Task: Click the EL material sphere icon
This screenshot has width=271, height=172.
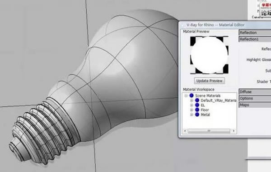Action: pos(197,105)
